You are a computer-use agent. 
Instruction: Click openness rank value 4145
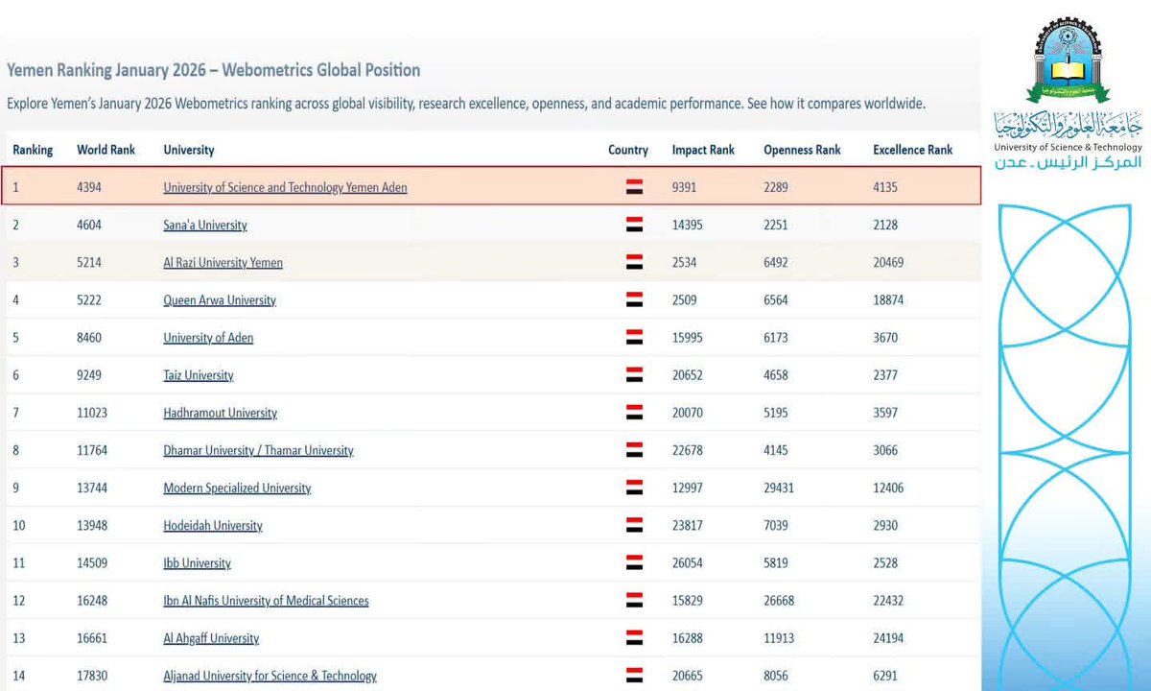click(776, 450)
